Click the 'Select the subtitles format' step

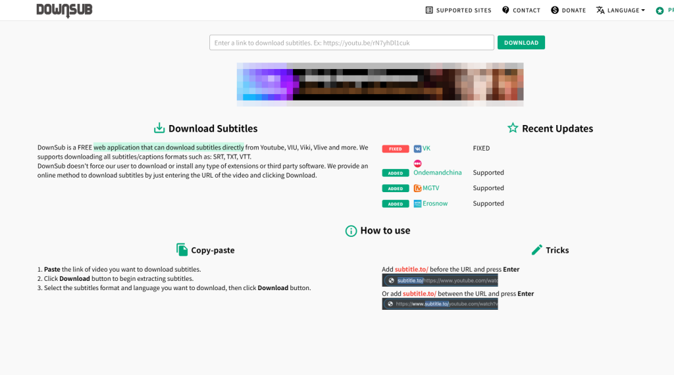(x=174, y=287)
